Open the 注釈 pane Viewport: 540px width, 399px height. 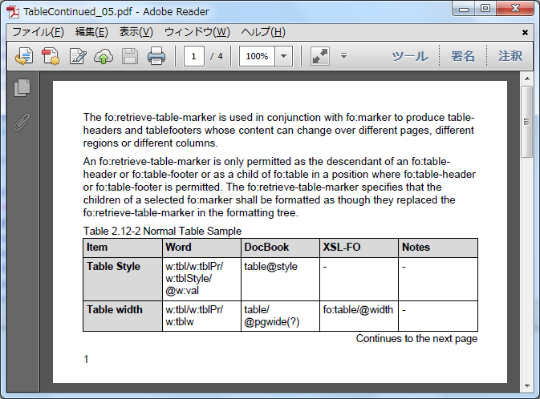coord(510,56)
